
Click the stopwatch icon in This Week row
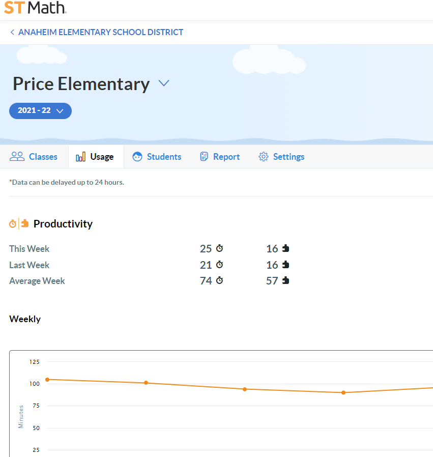(x=219, y=248)
